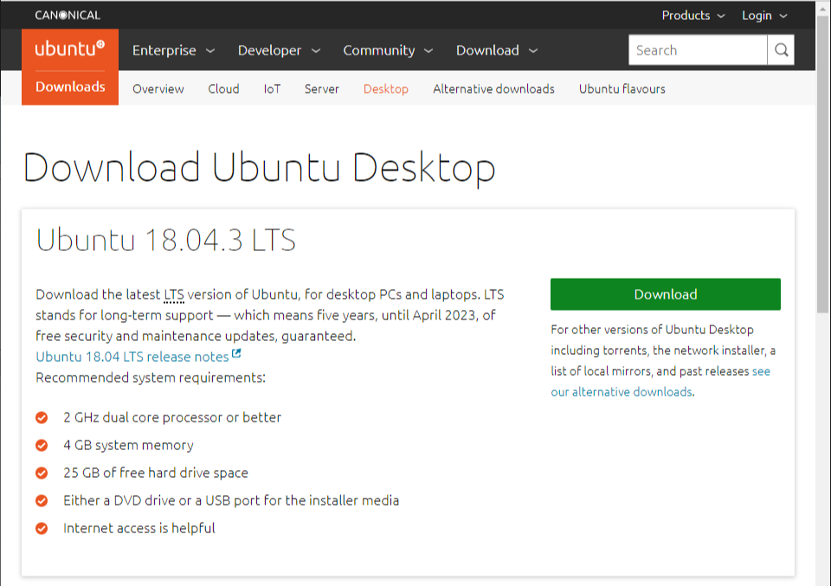Image resolution: width=831 pixels, height=586 pixels.
Task: Expand the Developer menu
Action: (x=279, y=50)
